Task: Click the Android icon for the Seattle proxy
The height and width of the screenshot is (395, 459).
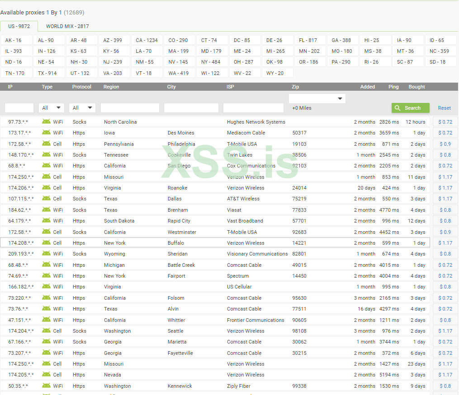Action: click(46, 331)
